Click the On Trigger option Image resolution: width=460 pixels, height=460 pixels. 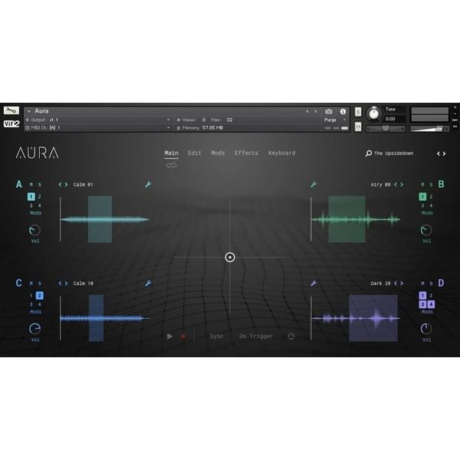pyautogui.click(x=256, y=337)
